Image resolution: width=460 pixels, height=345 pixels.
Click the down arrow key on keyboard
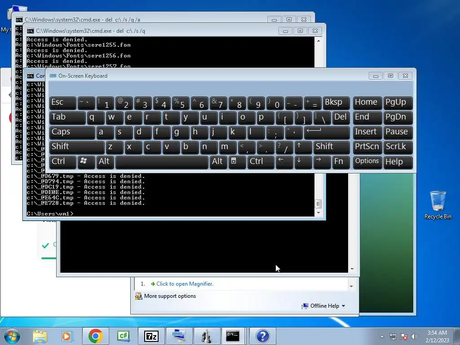[303, 162]
